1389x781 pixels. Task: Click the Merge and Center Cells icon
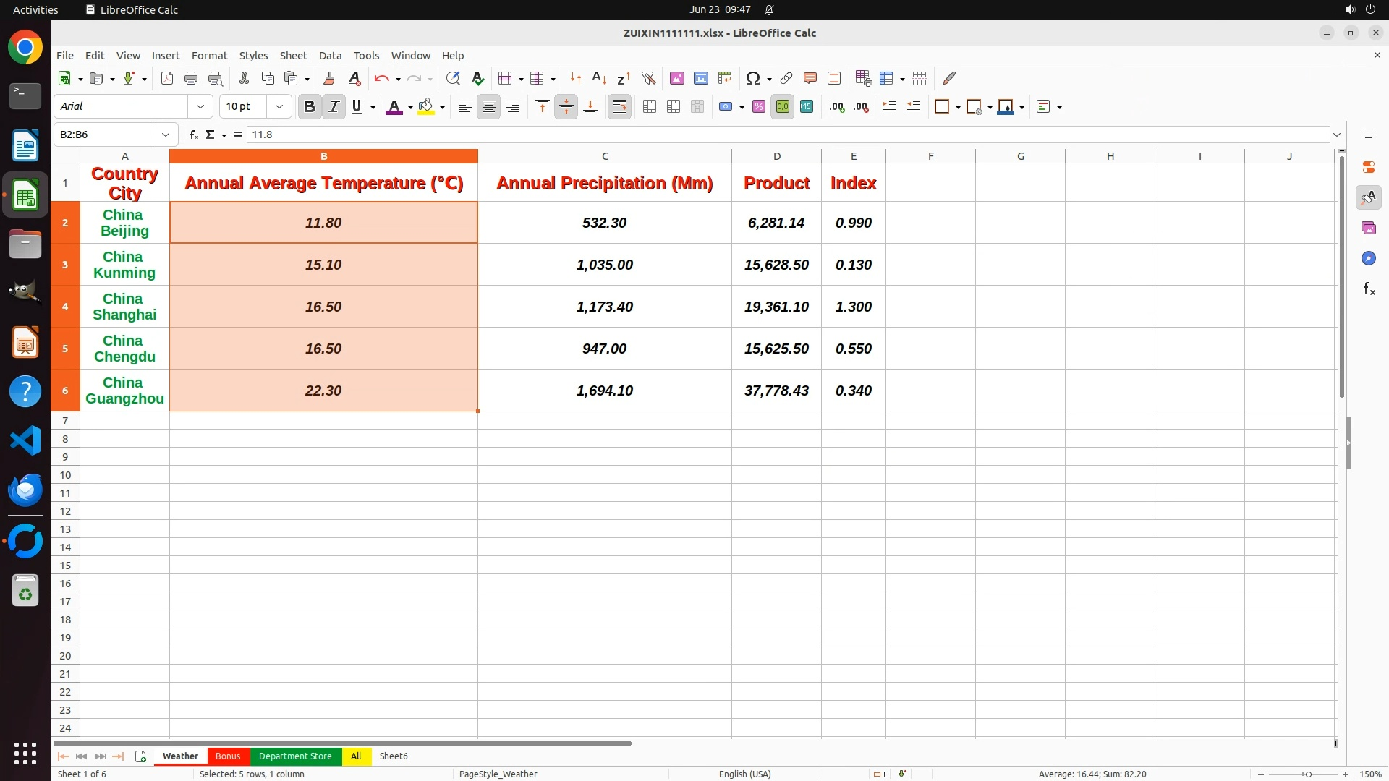coord(650,106)
